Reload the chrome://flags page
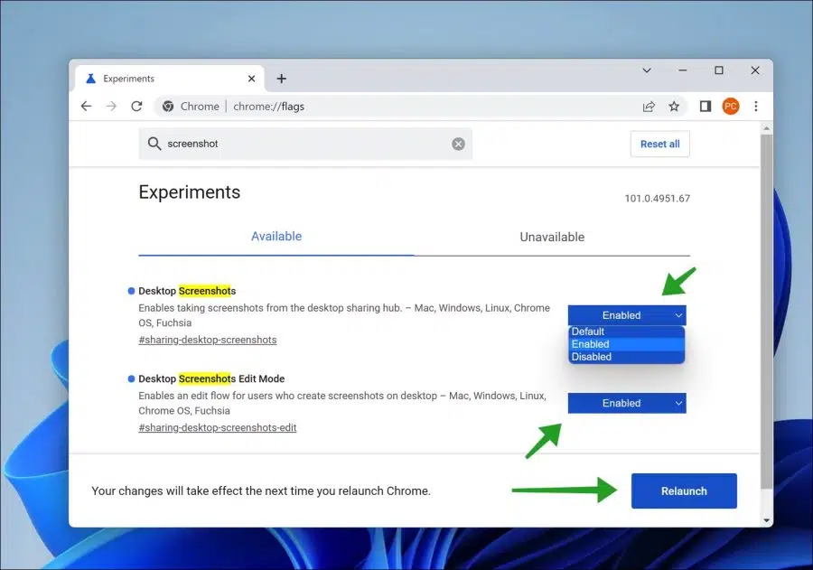Viewport: 813px width, 570px height. 136,107
